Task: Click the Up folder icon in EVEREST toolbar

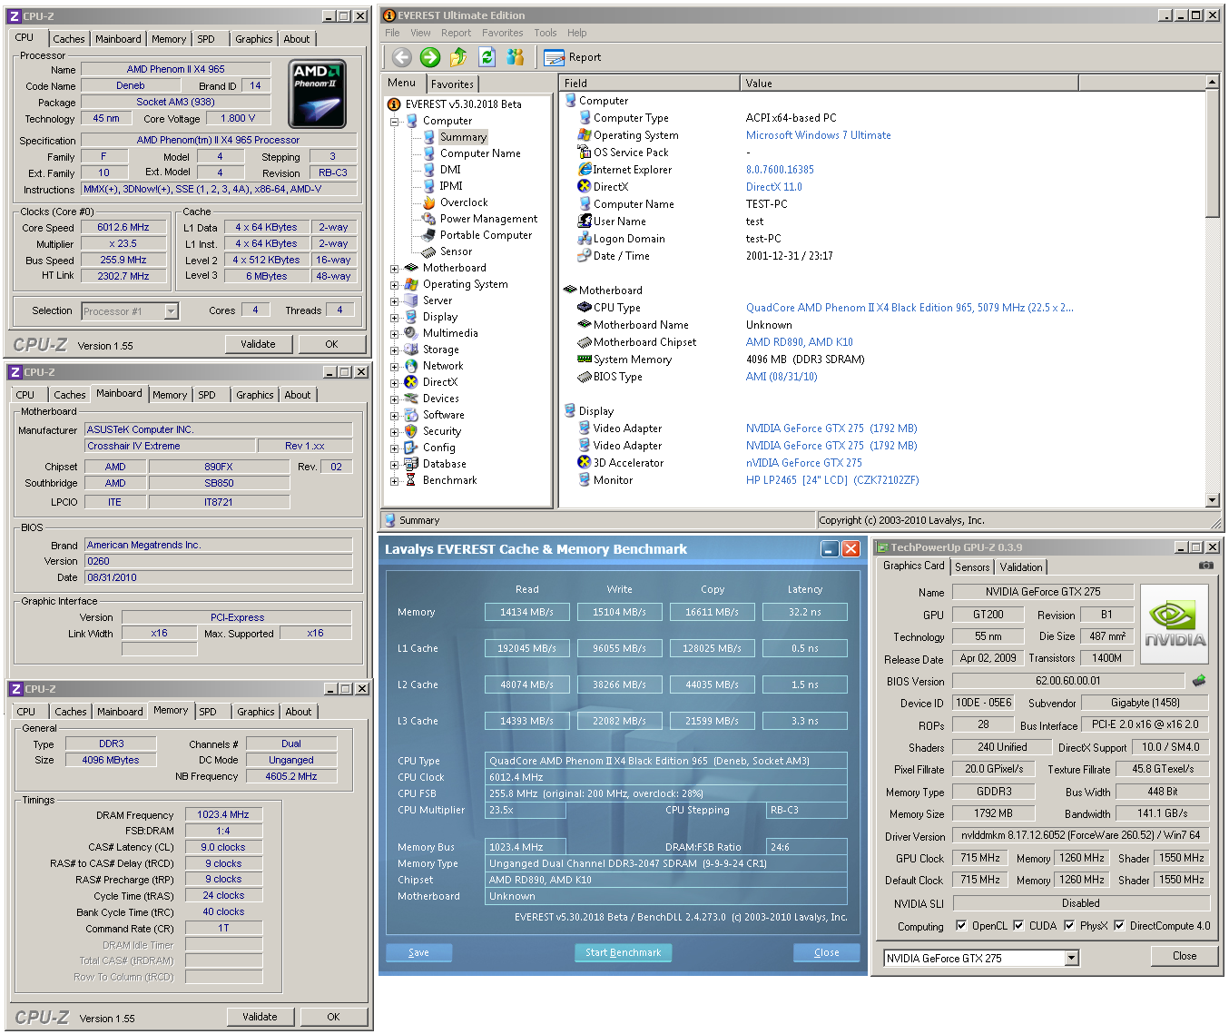Action: click(x=458, y=57)
